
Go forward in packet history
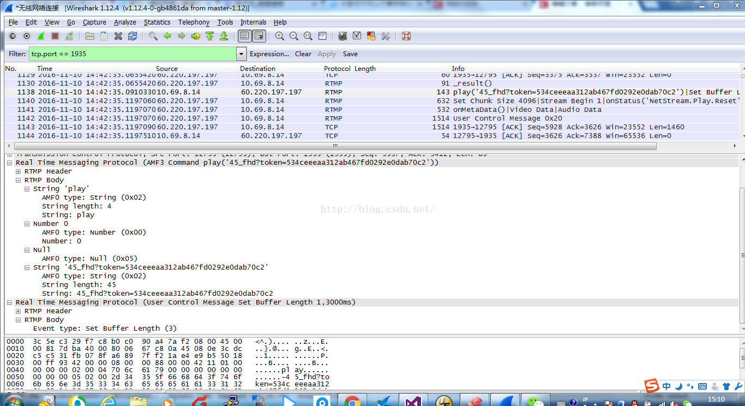182,37
